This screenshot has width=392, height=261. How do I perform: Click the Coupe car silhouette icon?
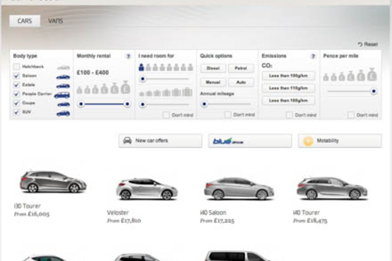64,104
